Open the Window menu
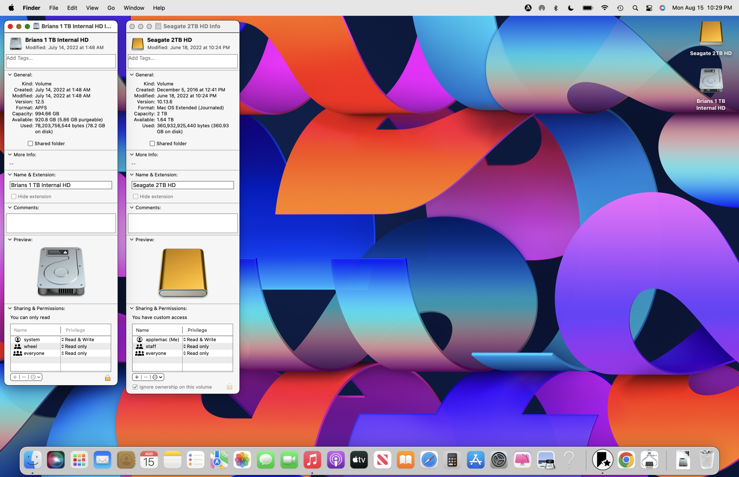 134,8
